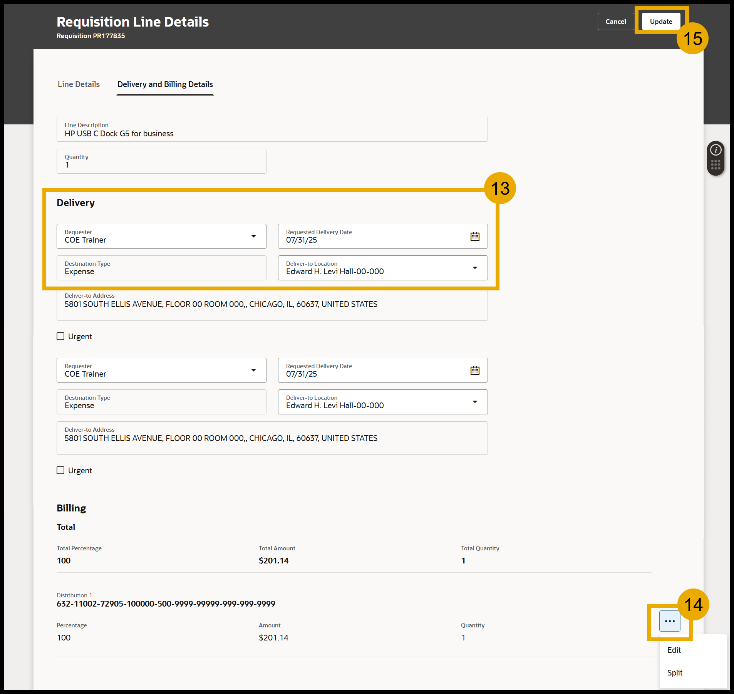Select the Delivery and Billing Details tab

(x=165, y=84)
